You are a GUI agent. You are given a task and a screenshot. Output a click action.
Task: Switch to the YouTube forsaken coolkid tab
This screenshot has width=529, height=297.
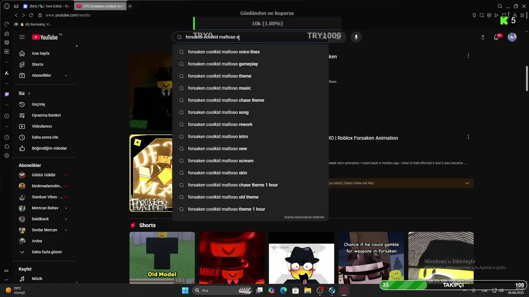tap(100, 6)
